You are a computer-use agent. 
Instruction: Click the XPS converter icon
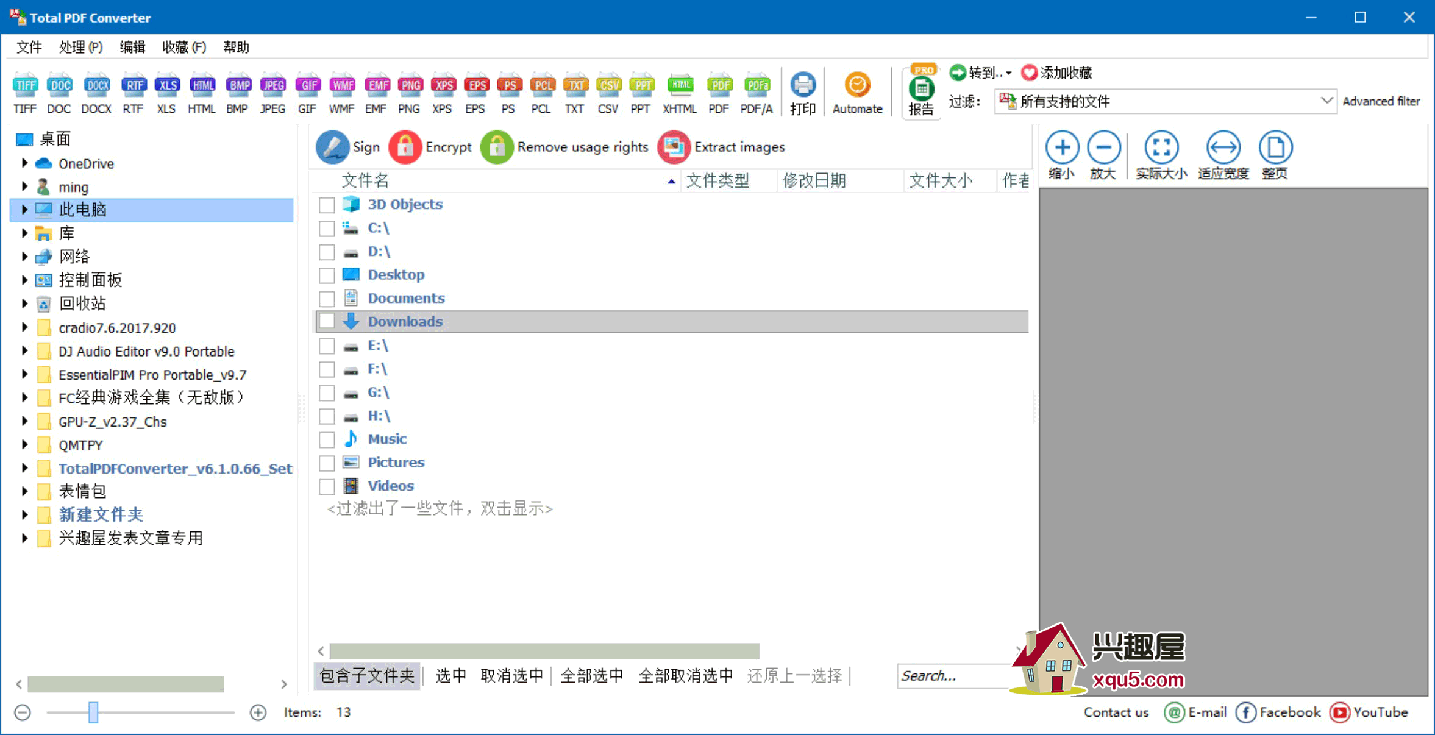pos(443,93)
